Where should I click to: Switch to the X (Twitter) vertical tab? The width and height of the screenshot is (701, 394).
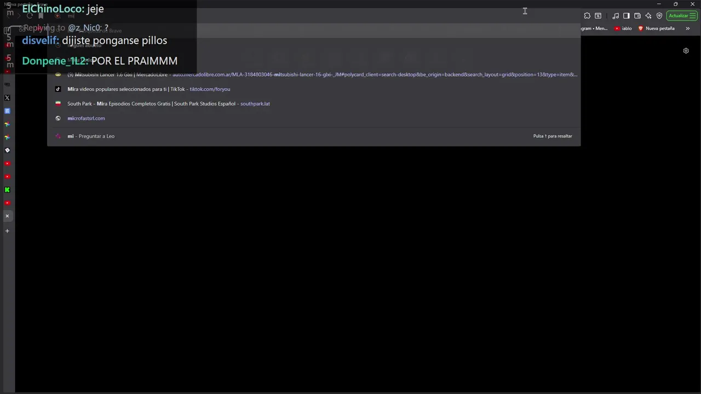click(7, 98)
